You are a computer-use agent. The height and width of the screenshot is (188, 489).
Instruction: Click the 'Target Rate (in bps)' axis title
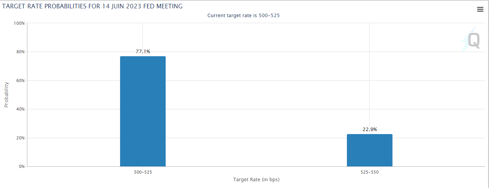point(259,179)
